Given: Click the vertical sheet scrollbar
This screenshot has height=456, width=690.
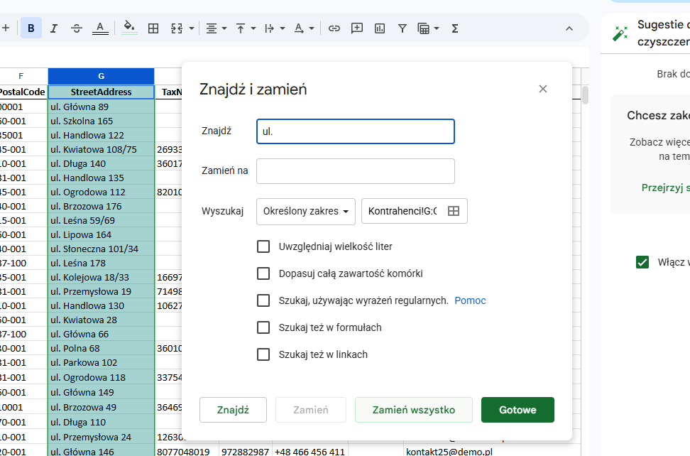Looking at the screenshot, I should point(585,95).
